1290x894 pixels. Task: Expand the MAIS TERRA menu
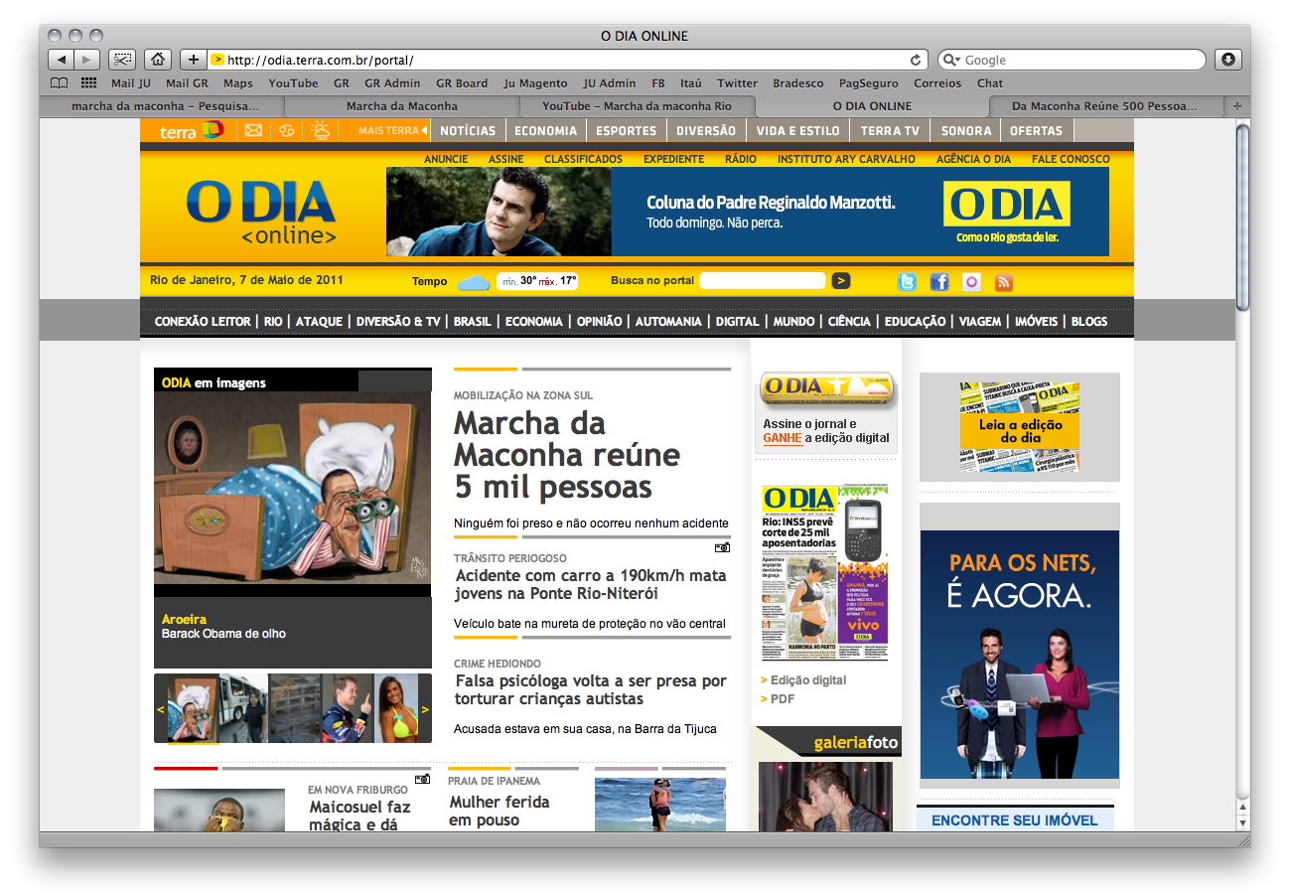392,130
